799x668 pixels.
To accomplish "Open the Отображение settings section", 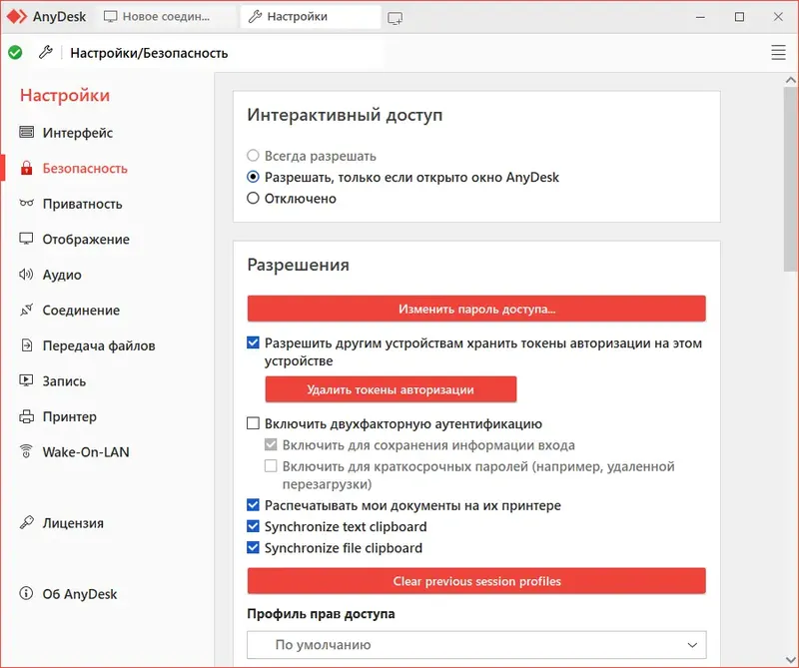I will pyautogui.click(x=86, y=240).
